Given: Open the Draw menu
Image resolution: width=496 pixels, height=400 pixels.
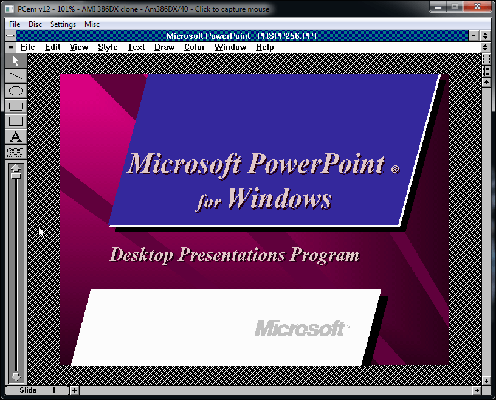Looking at the screenshot, I should (x=164, y=47).
